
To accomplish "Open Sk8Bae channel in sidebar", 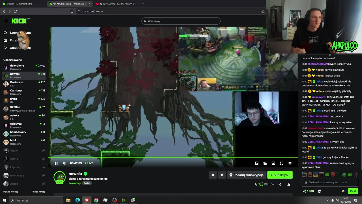I will 24,109.
